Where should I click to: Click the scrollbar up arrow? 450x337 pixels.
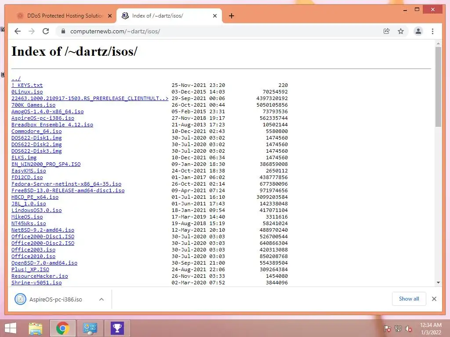click(x=438, y=43)
